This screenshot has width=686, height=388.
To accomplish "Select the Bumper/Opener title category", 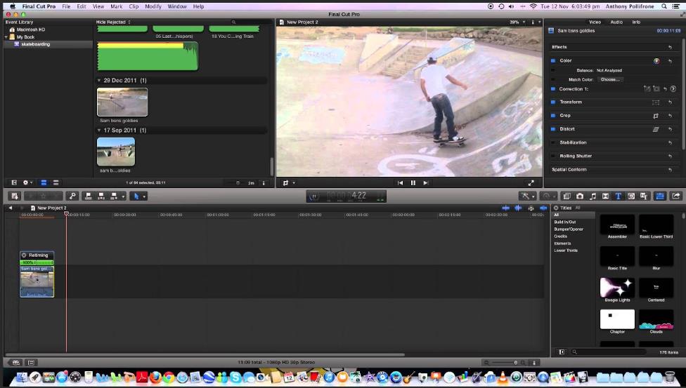I will tap(569, 229).
